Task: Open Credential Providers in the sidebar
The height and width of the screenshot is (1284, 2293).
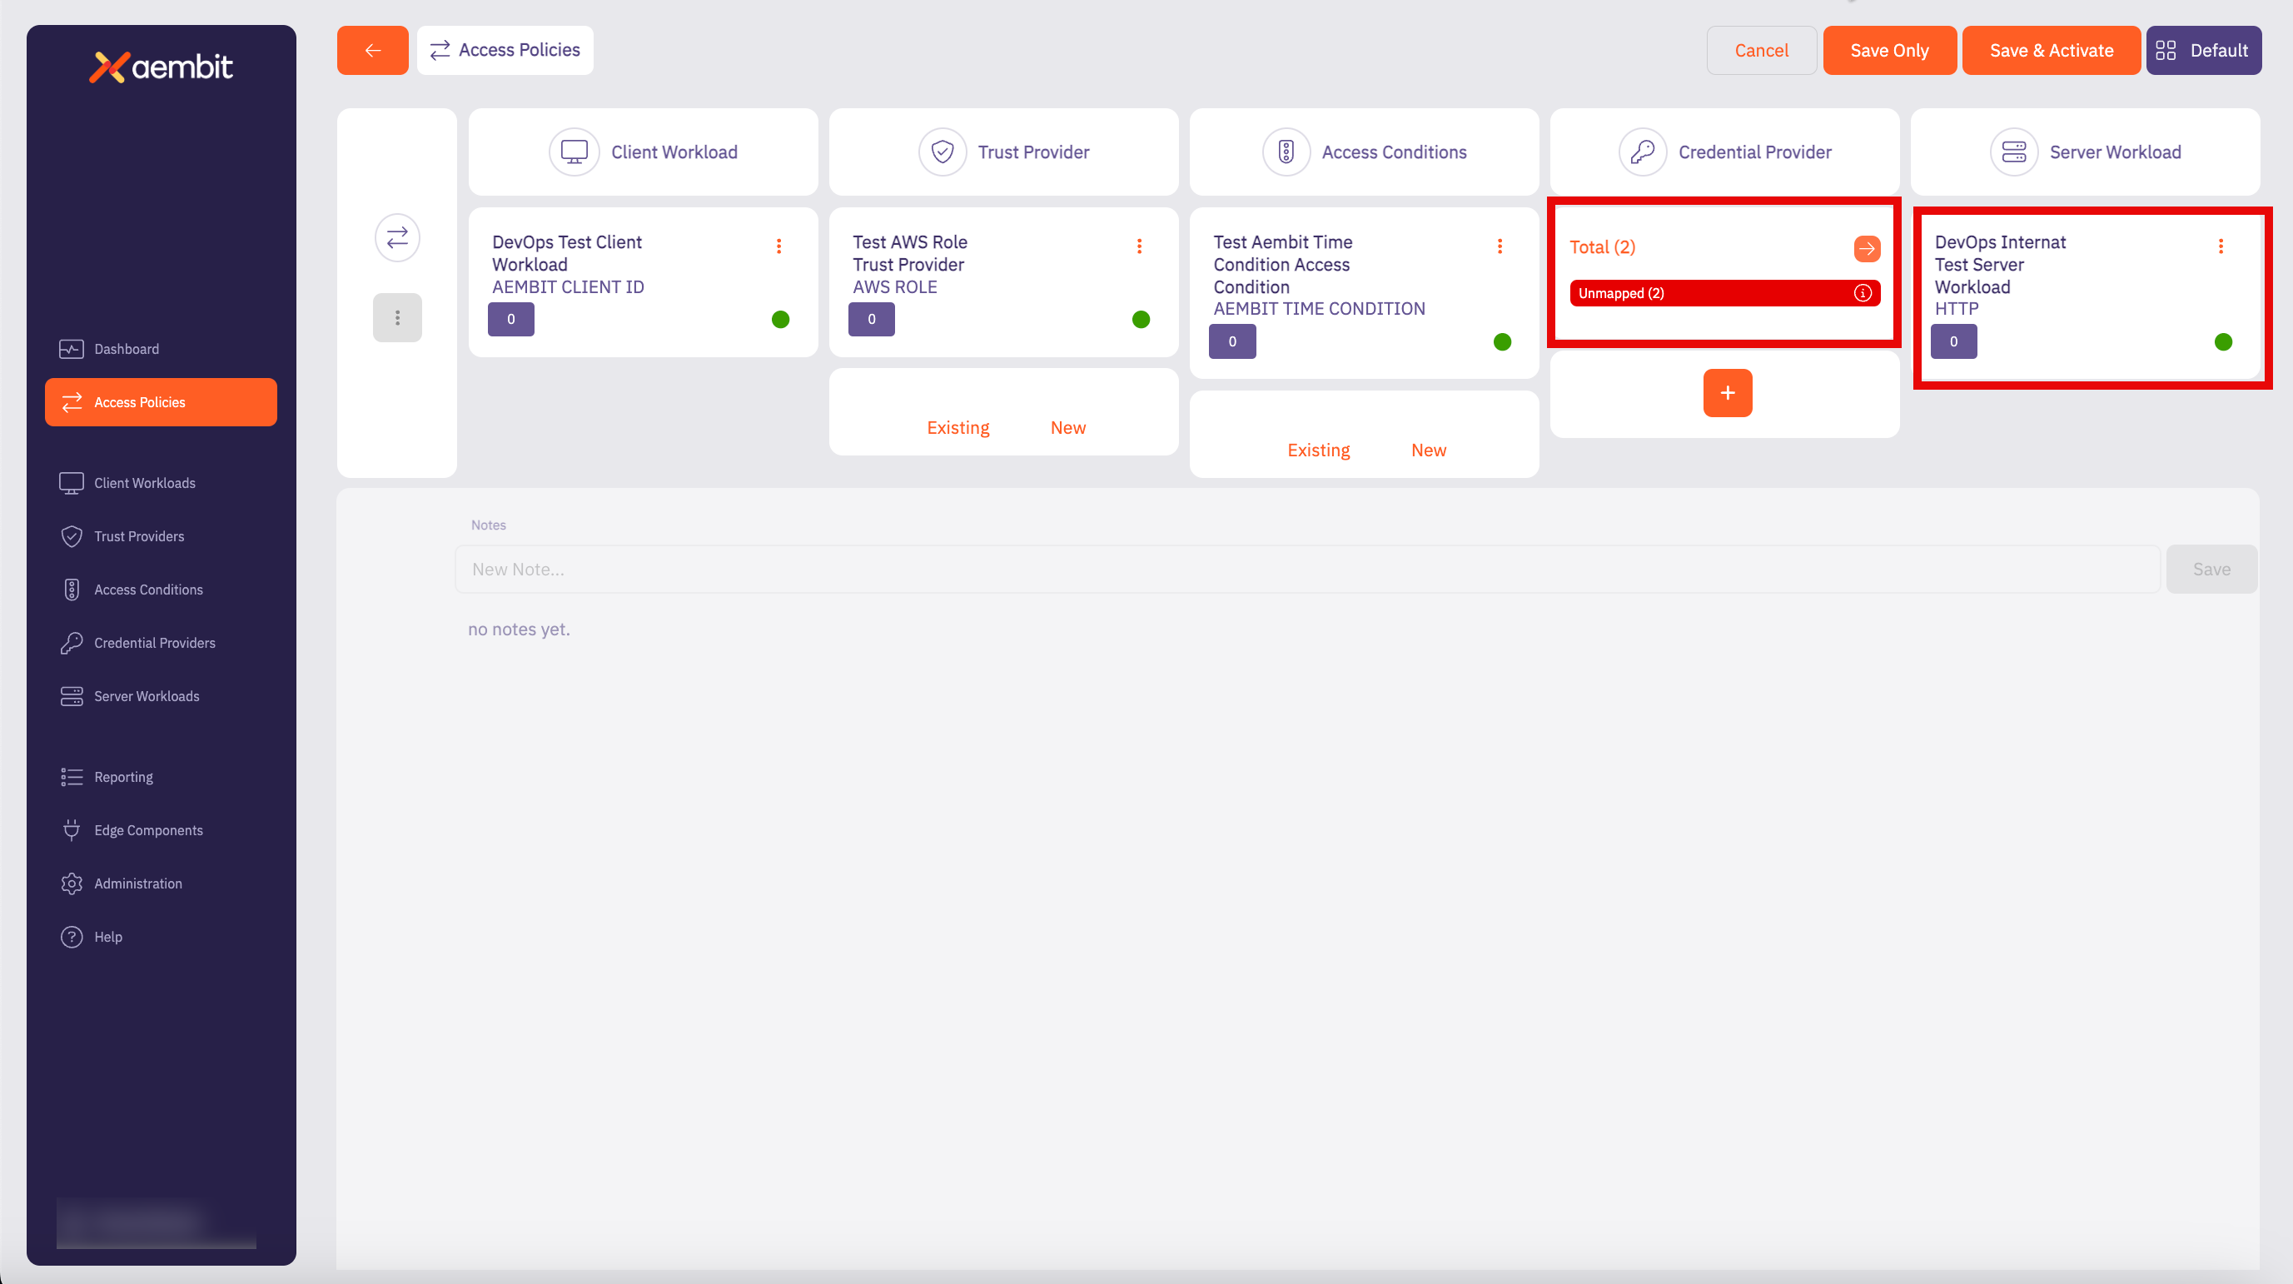Action: point(160,643)
